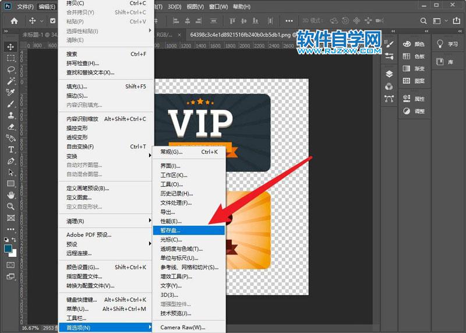Open the 文件(F) menu

[25, 6]
